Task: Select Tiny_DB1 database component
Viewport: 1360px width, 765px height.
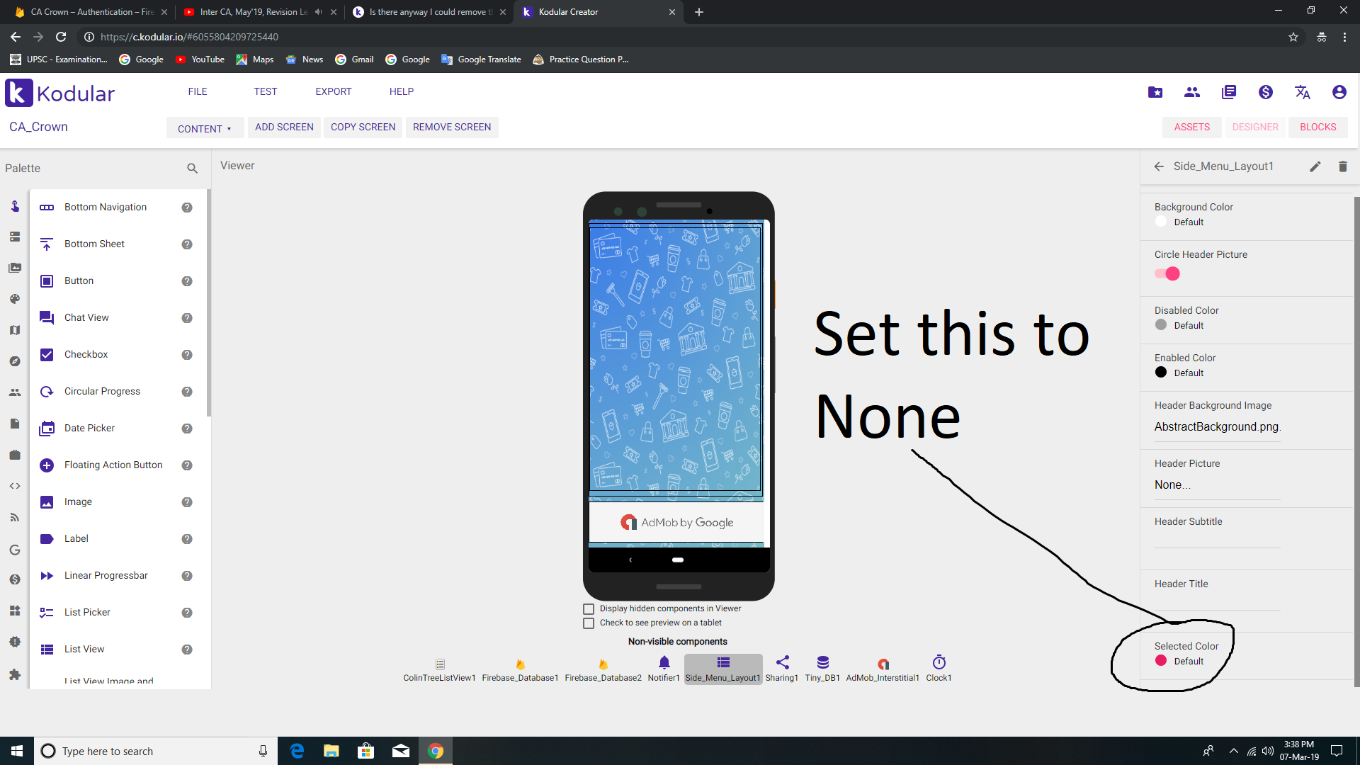Action: (822, 663)
